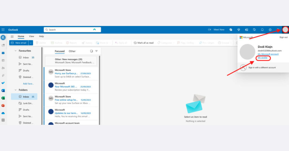Viewport: 289px width, 151px height.
Task: Open the My Day panel icon
Action: tap(254, 30)
